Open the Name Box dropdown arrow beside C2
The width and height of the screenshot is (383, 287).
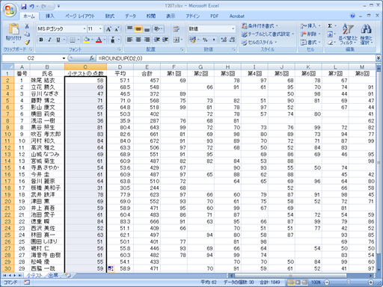point(64,58)
